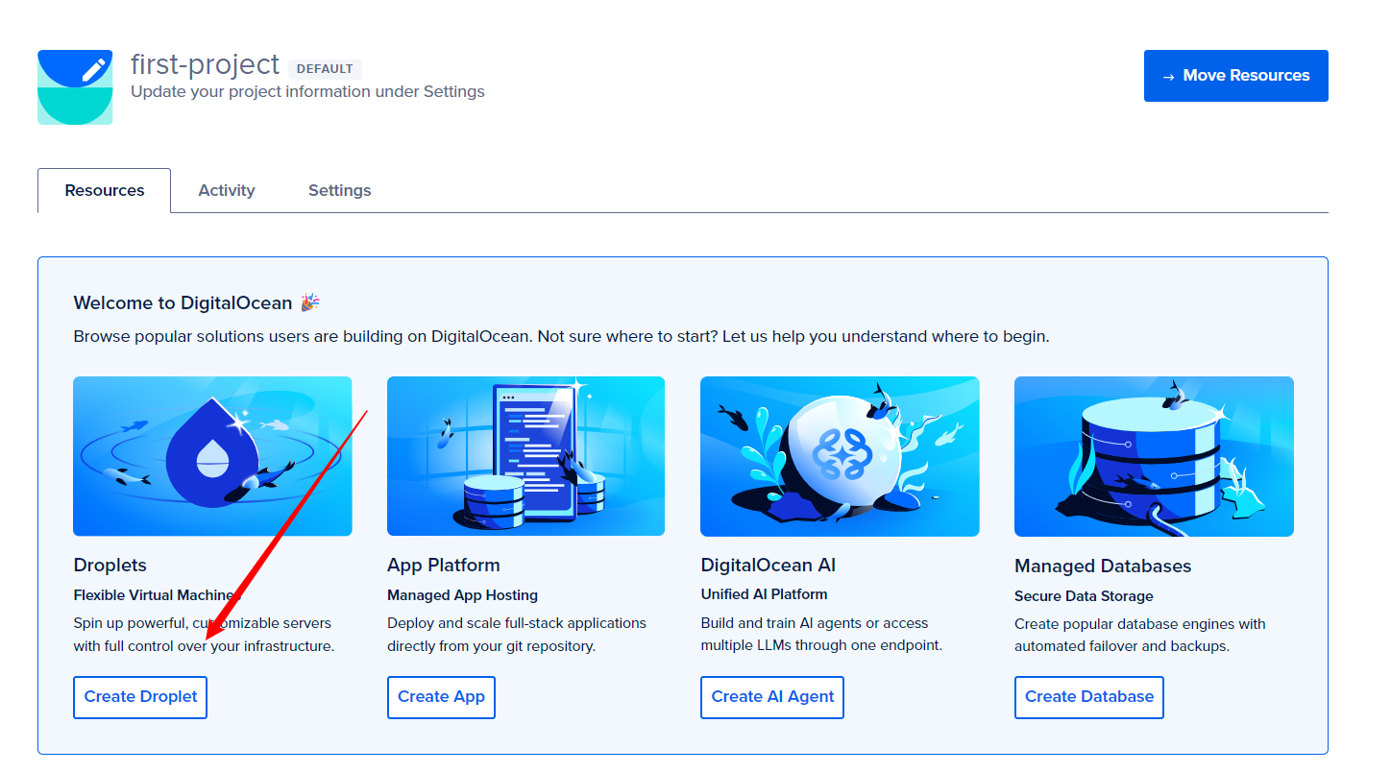Image resolution: width=1391 pixels, height=772 pixels.
Task: Click the 'Secure Data Storage' subtitle
Action: 1084,596
